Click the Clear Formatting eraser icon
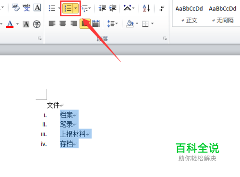The width and height of the screenshot is (240, 177). click(16, 8)
